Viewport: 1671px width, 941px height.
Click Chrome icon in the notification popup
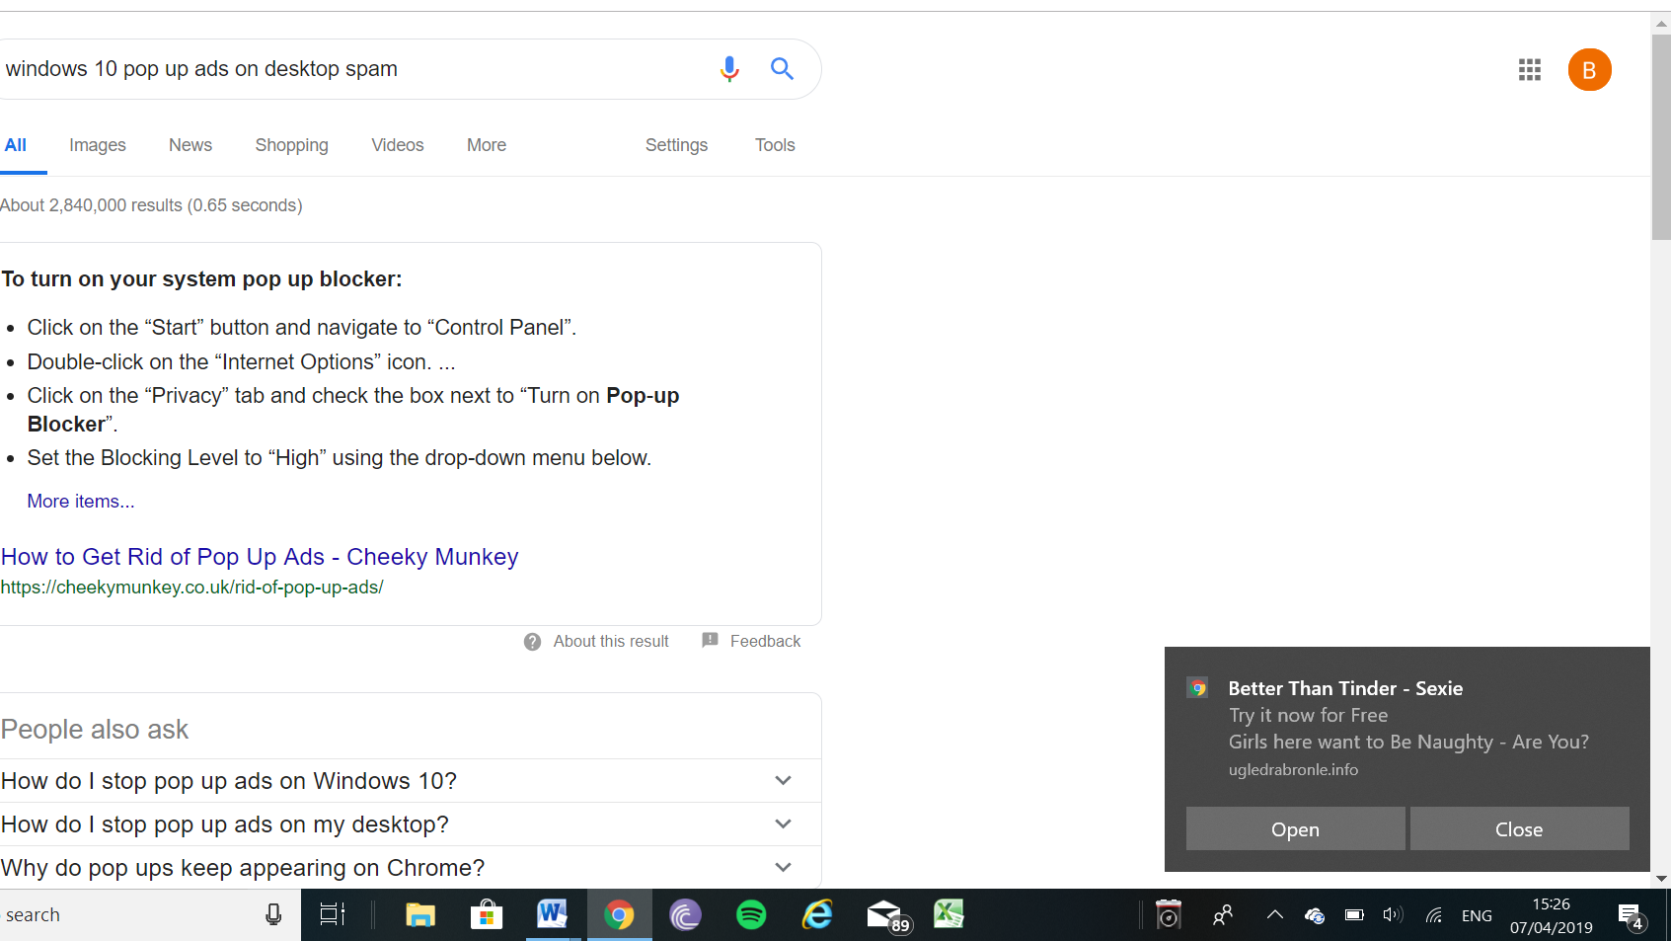[x=1198, y=688]
